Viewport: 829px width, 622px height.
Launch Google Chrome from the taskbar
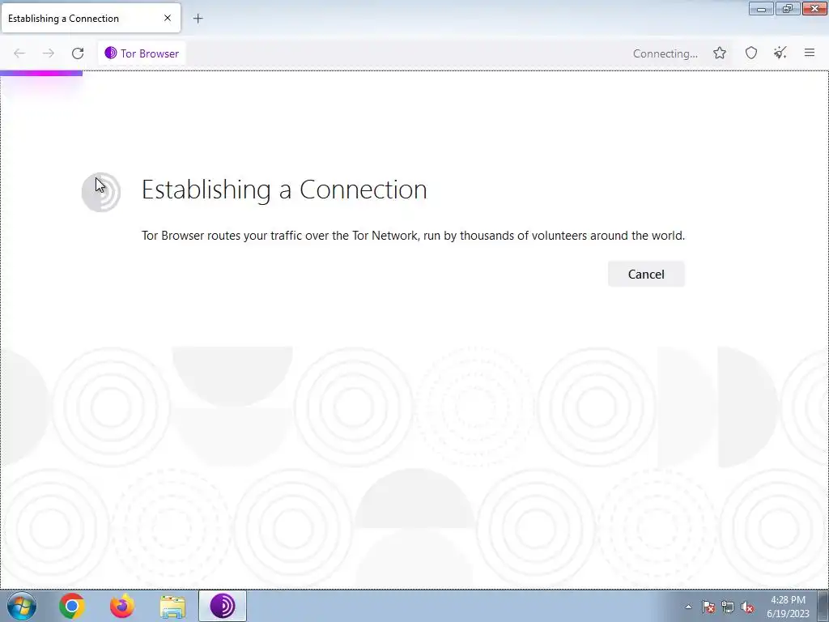click(72, 606)
